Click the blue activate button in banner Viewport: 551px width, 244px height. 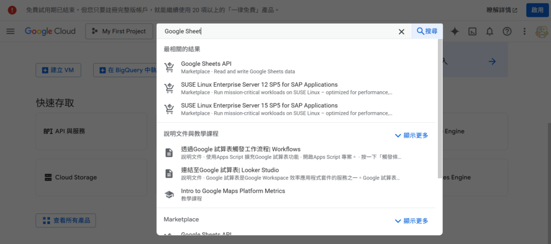click(537, 10)
